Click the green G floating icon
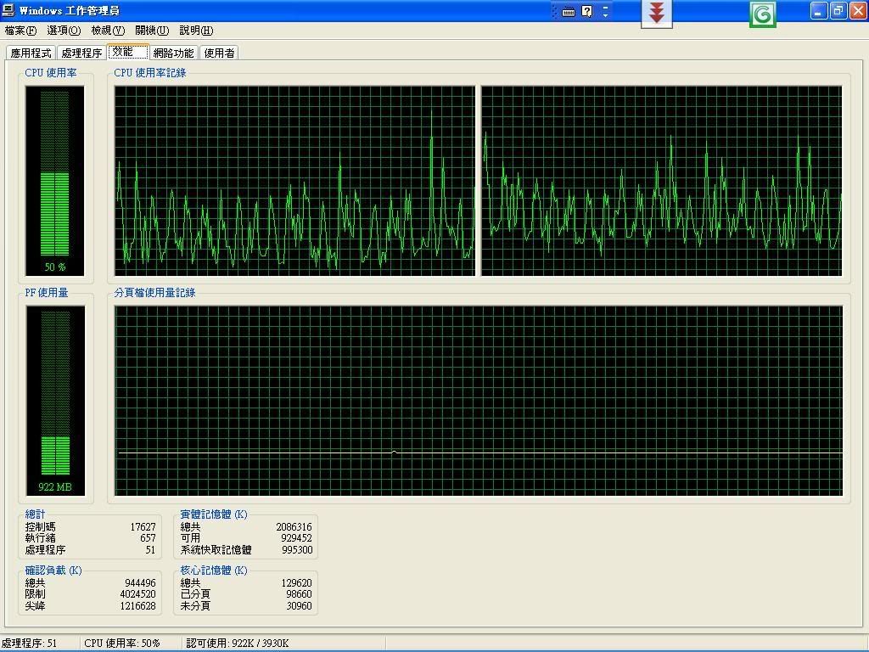 point(763,14)
